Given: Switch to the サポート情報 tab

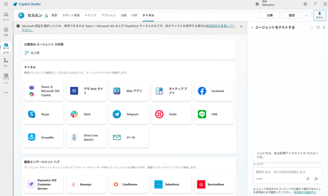Looking at the screenshot, I should 71,15.
